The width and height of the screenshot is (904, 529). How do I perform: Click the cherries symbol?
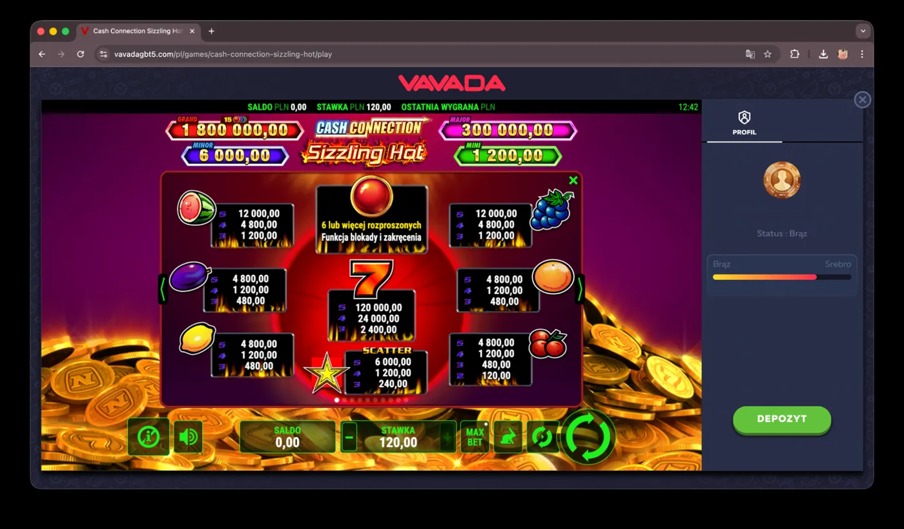(x=548, y=343)
